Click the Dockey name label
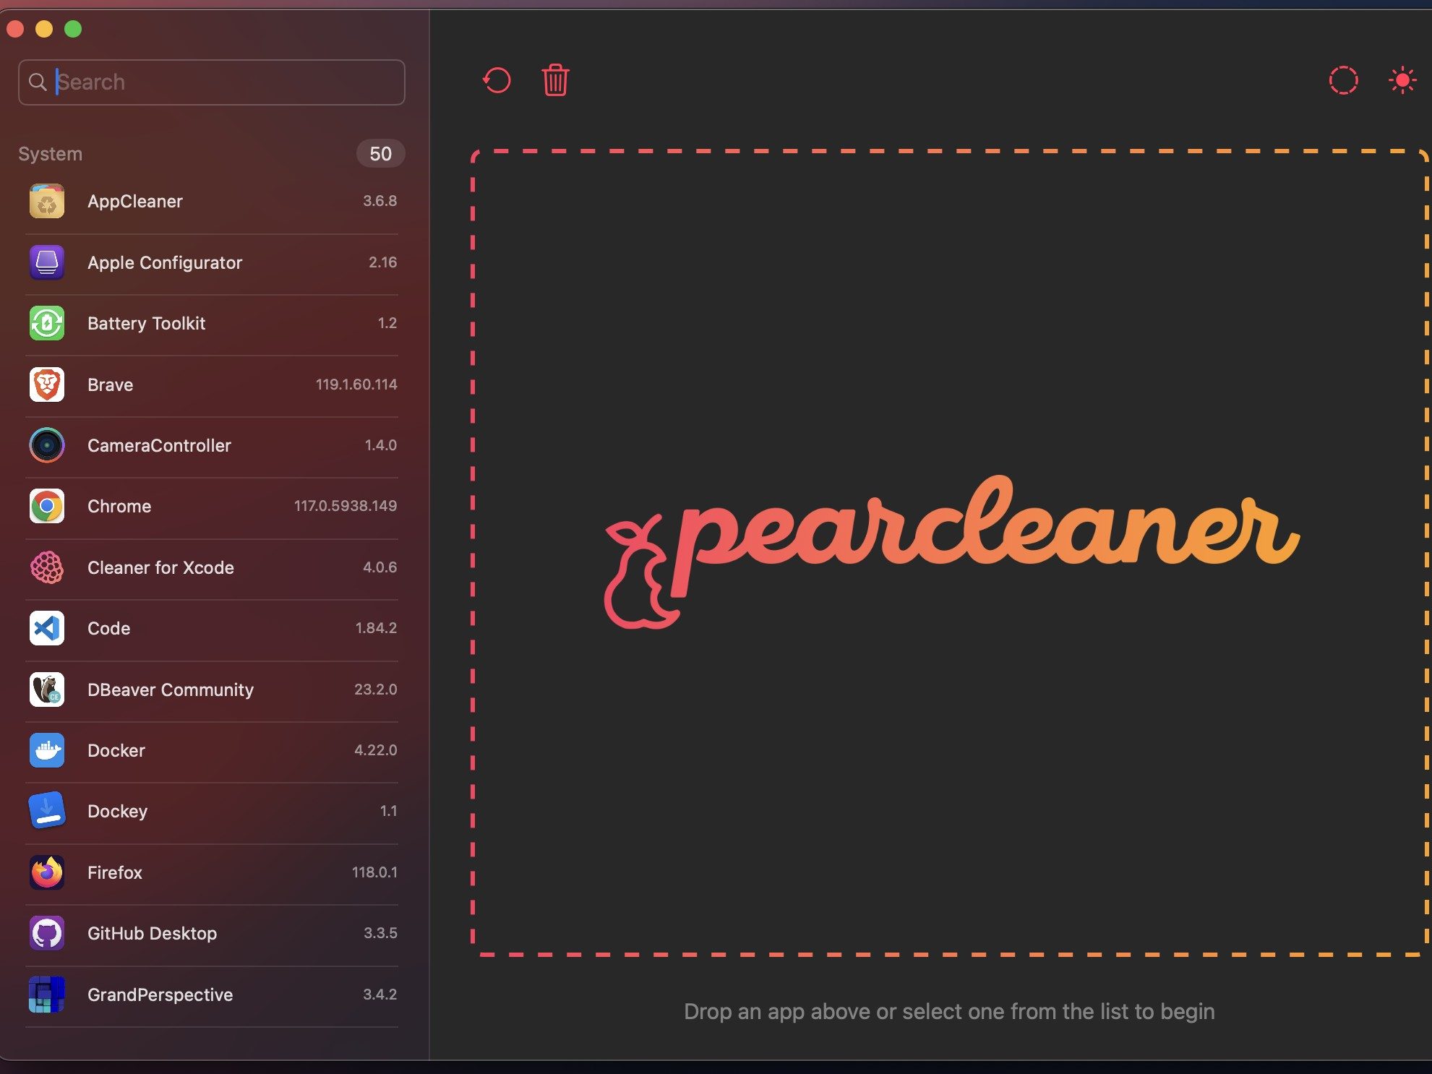The height and width of the screenshot is (1074, 1432). click(118, 812)
